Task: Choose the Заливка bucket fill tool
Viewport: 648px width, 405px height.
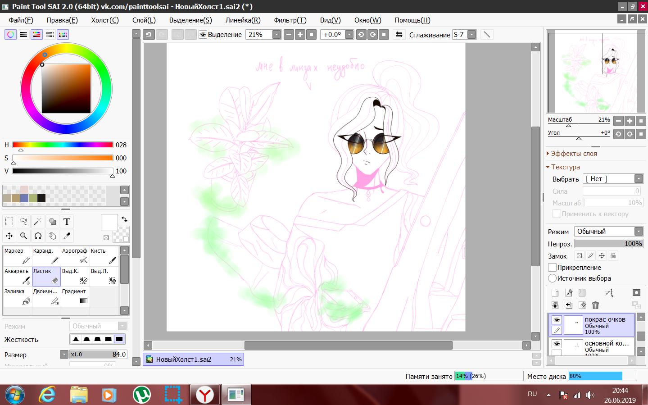Action: pos(17,296)
